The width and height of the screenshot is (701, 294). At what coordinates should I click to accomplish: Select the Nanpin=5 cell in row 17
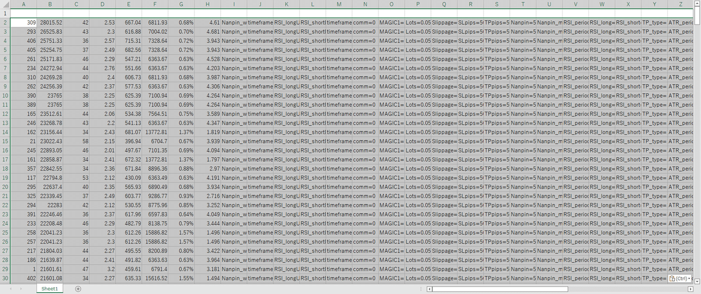point(523,159)
